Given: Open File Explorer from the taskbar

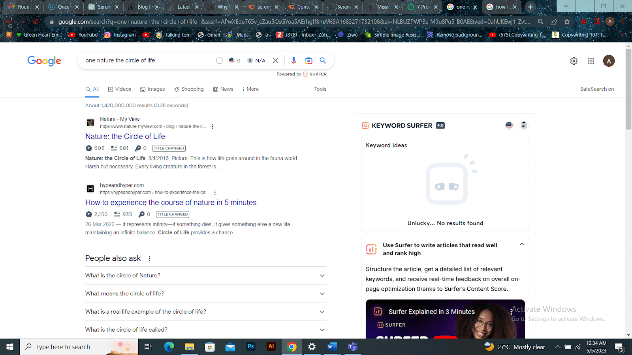Looking at the screenshot, I should coord(190,347).
